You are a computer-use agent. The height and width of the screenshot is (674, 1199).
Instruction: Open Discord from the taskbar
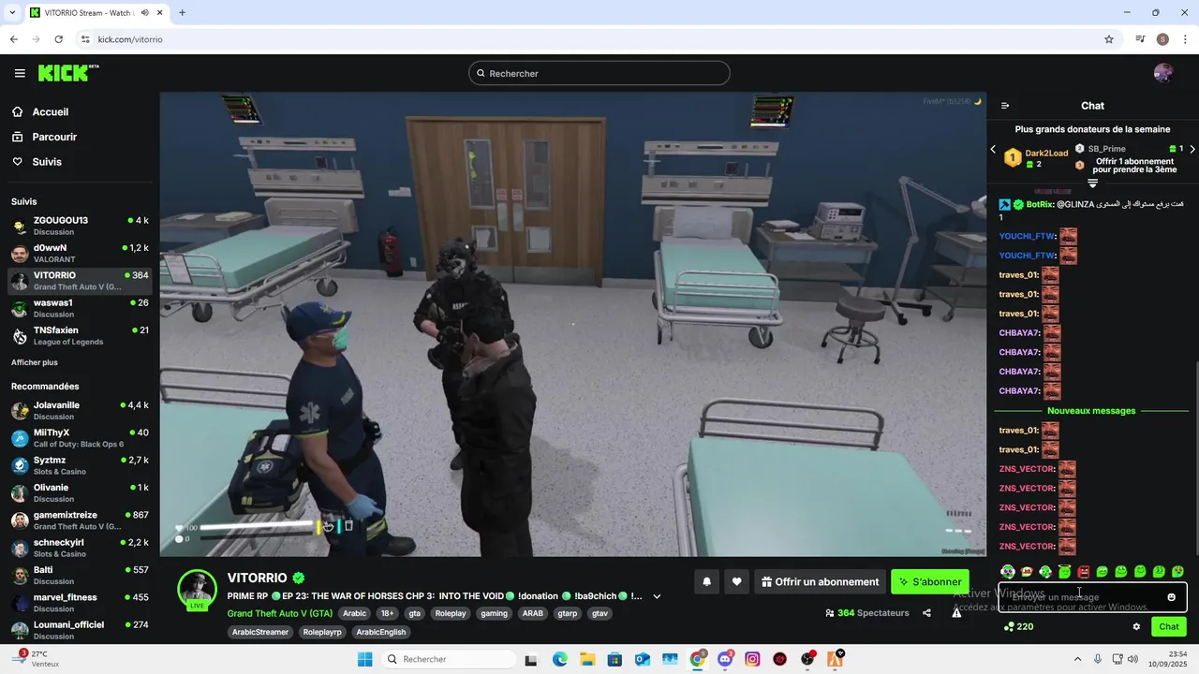point(725,659)
